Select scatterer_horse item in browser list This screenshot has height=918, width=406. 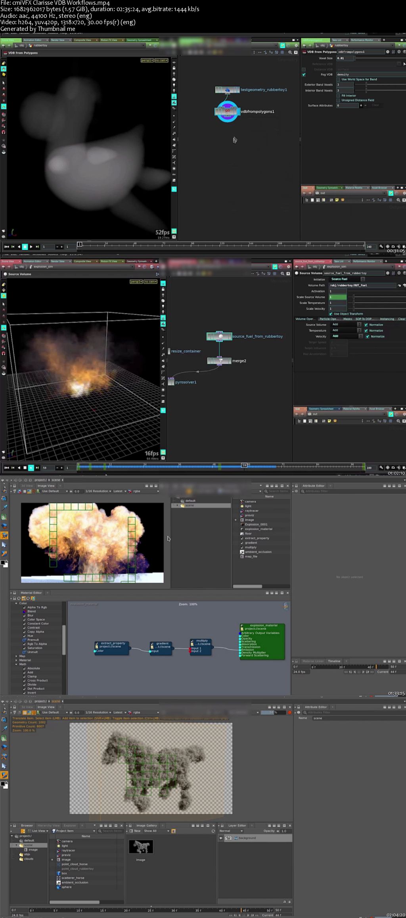[73, 878]
